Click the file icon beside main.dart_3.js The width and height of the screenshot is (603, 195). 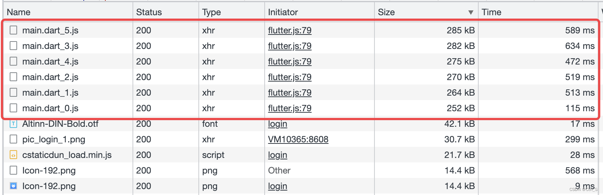13,46
